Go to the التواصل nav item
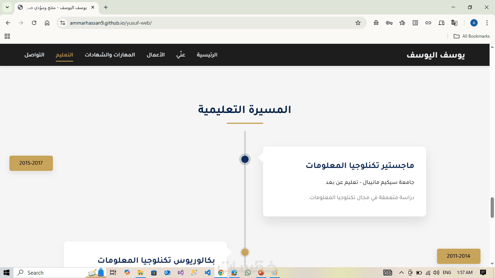 (34, 55)
